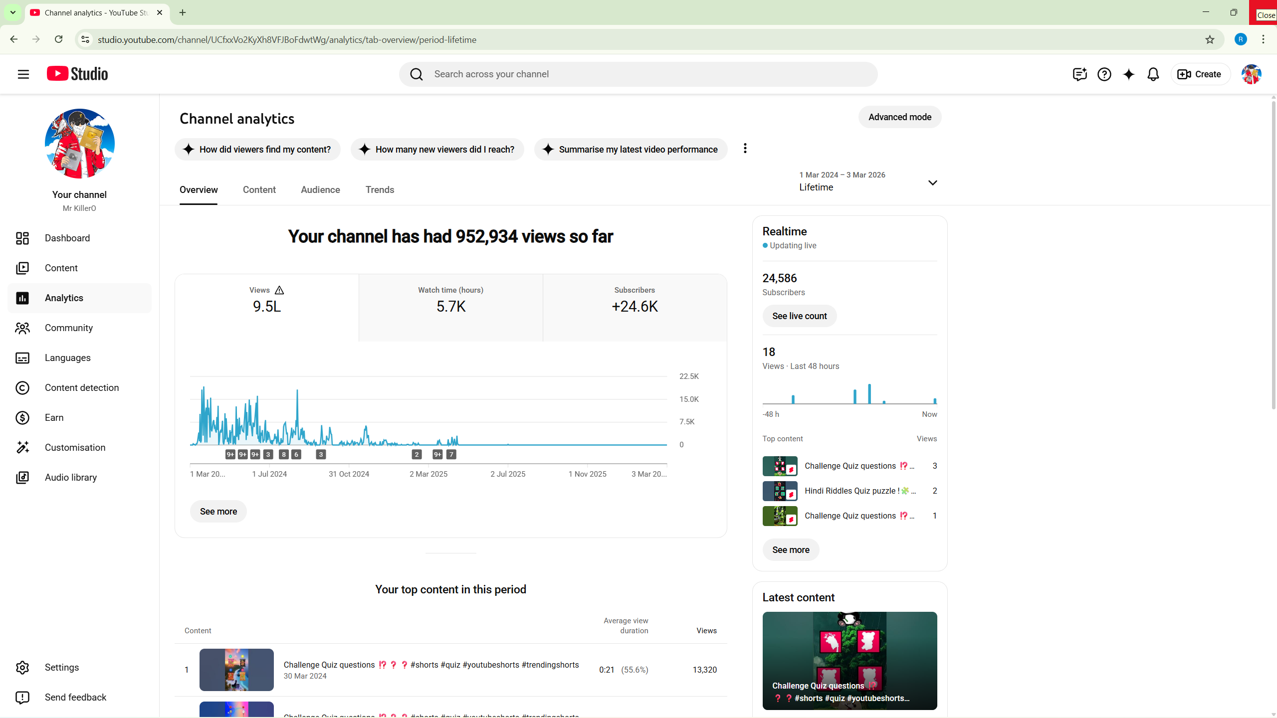Open the three-dot more prompts menu

[745, 149]
